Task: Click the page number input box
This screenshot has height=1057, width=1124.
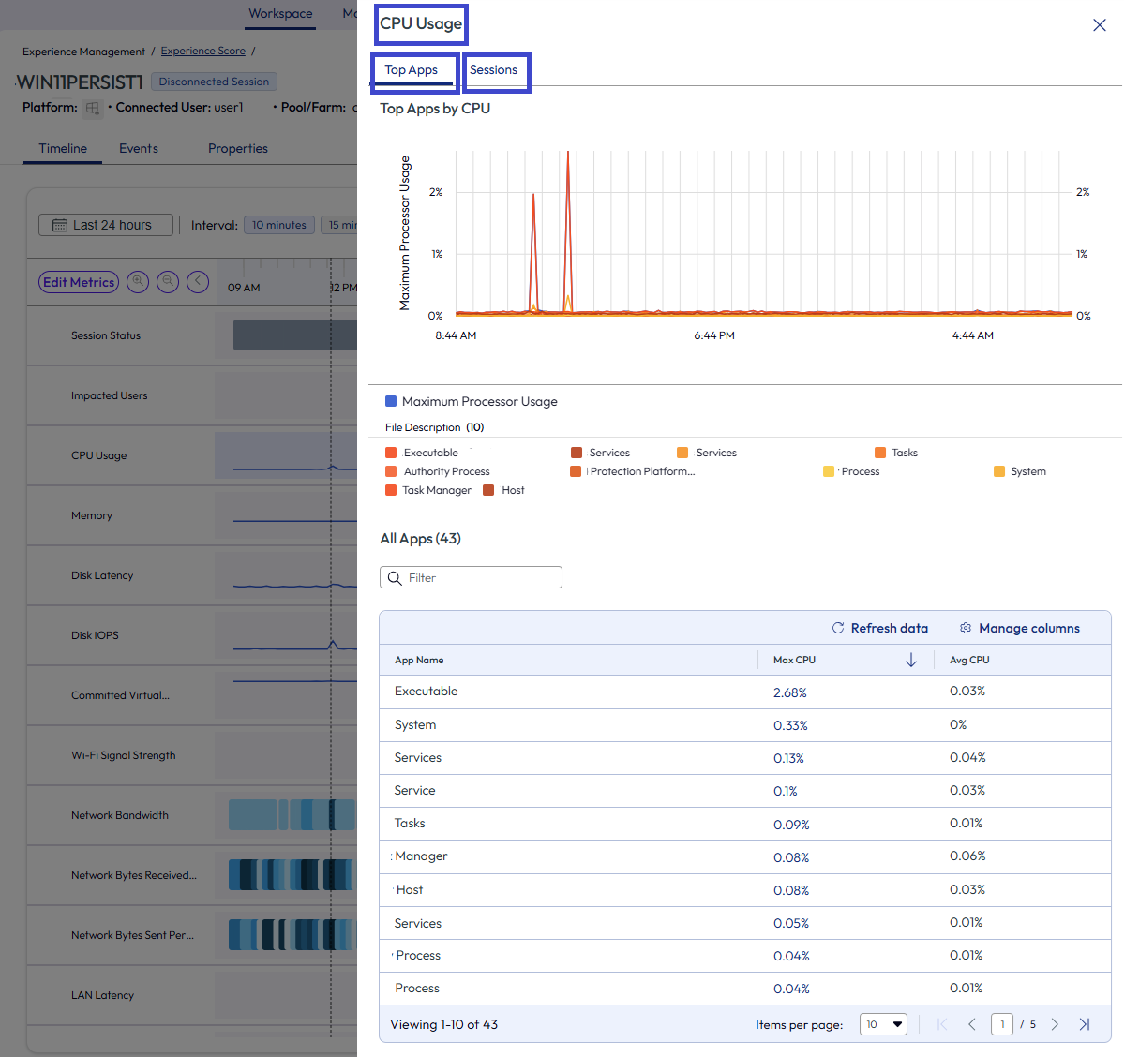Action: 1002,1025
